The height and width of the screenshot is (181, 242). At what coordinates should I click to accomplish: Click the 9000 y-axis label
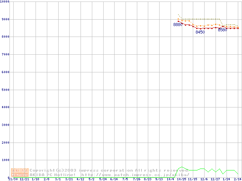pos(5,19)
